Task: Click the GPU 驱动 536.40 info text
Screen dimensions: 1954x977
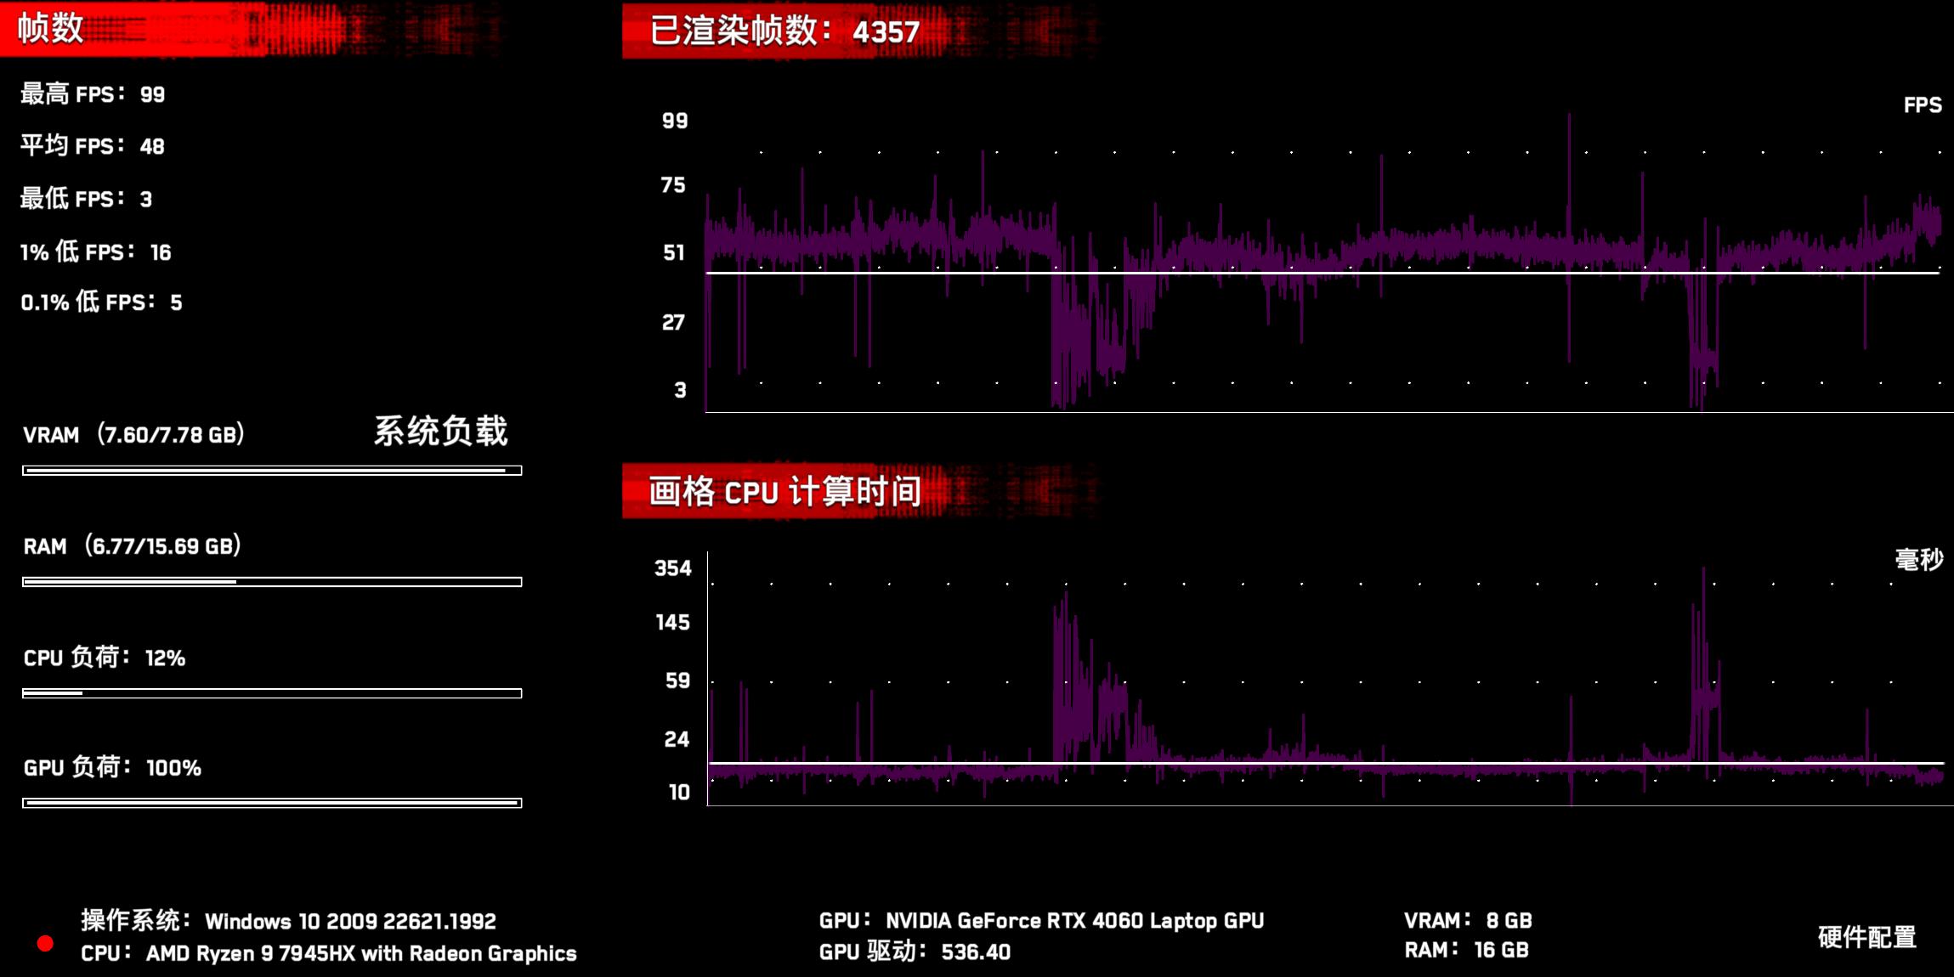Action: click(x=914, y=952)
